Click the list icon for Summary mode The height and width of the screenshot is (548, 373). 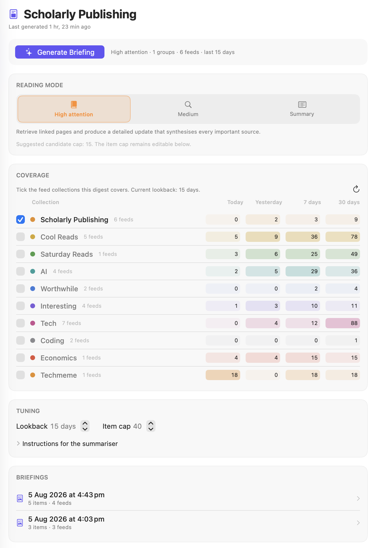[302, 104]
